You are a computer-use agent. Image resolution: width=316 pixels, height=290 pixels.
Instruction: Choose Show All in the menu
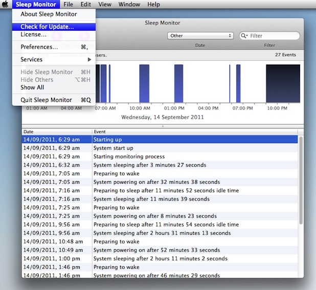[54, 87]
